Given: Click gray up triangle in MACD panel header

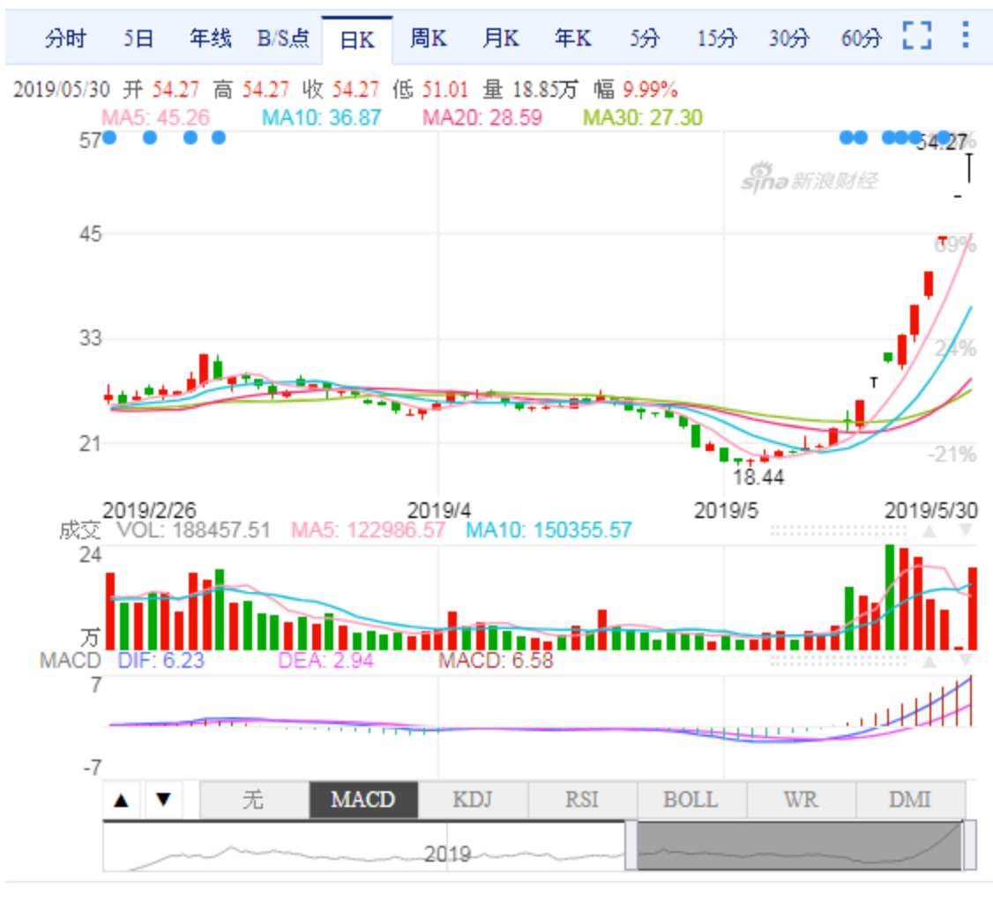Looking at the screenshot, I should pyautogui.click(x=929, y=660).
